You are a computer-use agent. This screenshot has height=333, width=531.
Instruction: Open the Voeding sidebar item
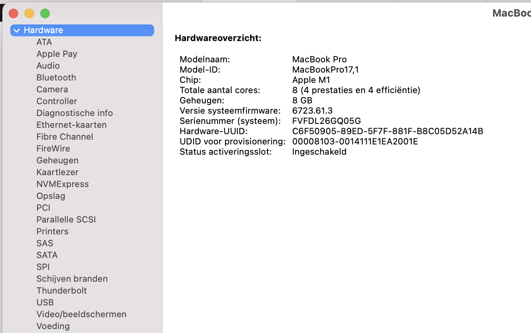click(53, 326)
